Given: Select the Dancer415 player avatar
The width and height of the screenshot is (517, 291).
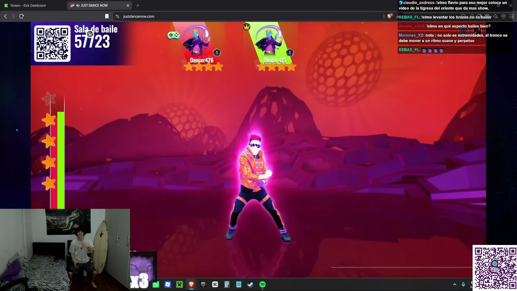Looking at the screenshot, I should point(269,40).
